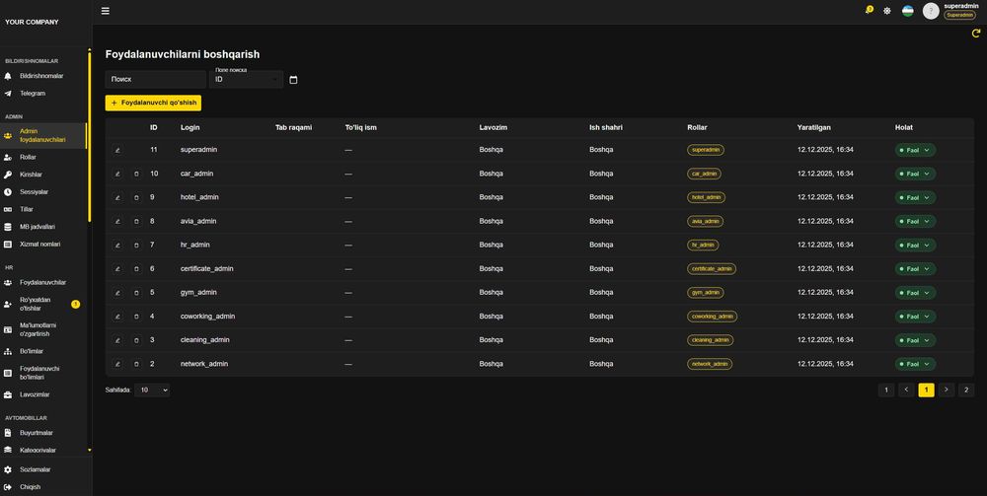Click the Superadmin badge under username

tap(960, 15)
